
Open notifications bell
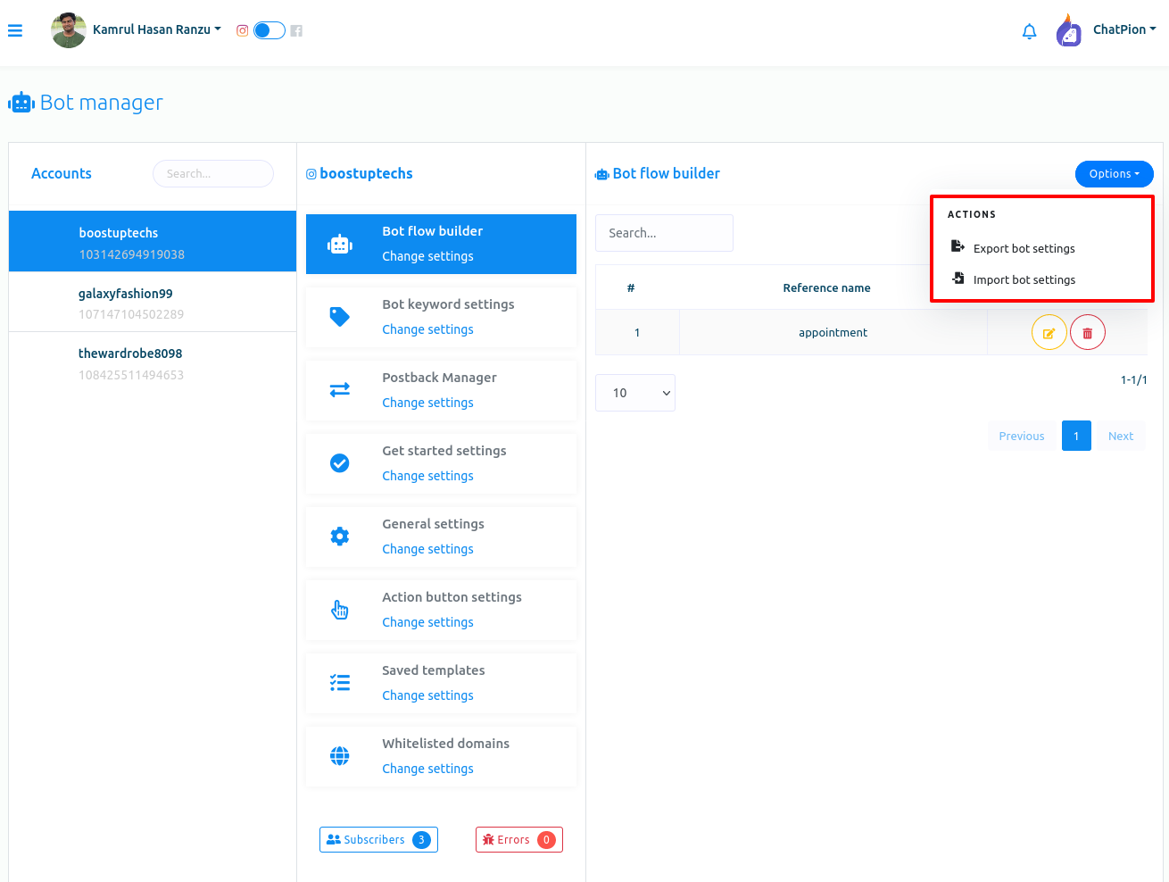click(1029, 31)
